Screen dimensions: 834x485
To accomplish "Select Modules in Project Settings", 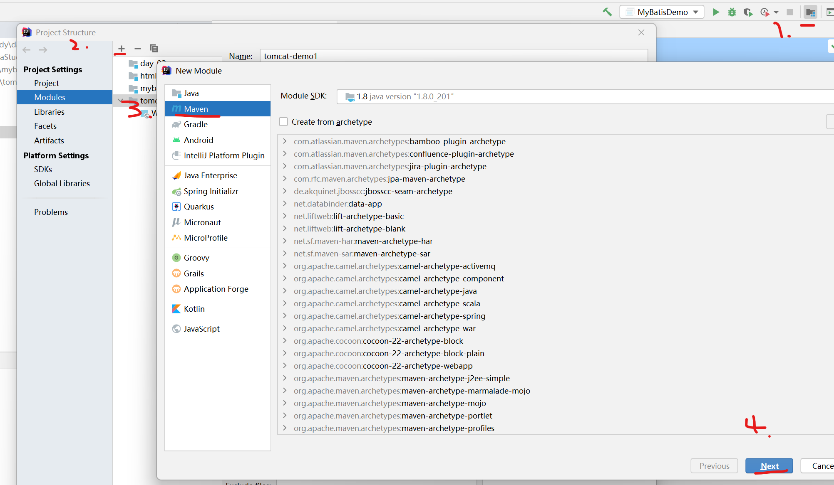I will (x=65, y=97).
